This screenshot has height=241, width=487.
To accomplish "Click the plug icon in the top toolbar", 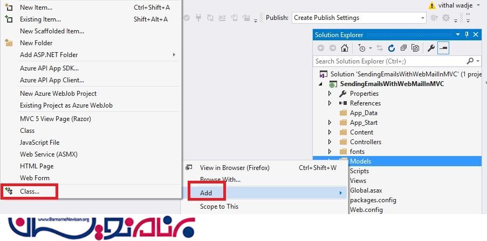I will click(x=198, y=18).
